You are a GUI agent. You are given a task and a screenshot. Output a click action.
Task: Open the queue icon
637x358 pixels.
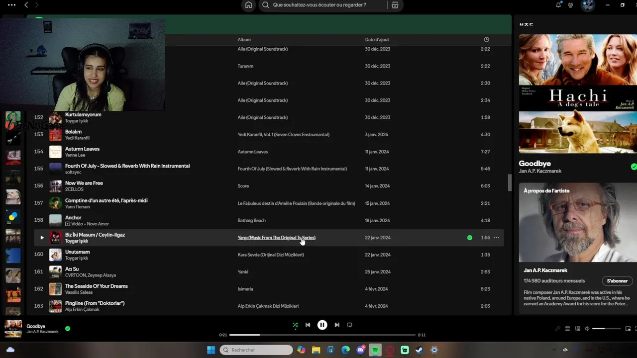coord(567,329)
